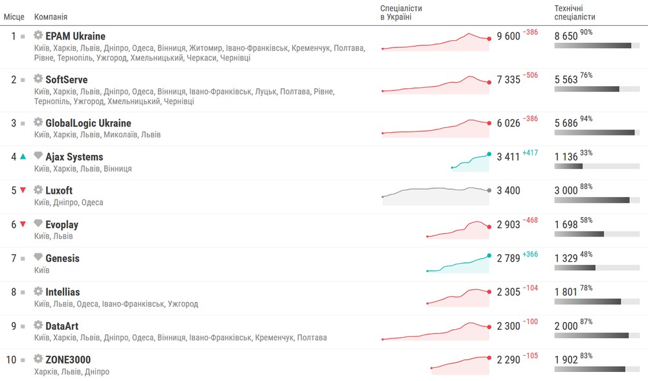Click the diamond icon beside Ajax Systems
This screenshot has height=381, width=648.
click(x=38, y=156)
